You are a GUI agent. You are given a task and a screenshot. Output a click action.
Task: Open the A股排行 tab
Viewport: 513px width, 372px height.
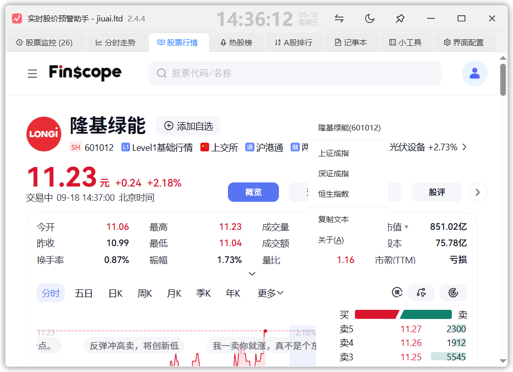click(293, 42)
